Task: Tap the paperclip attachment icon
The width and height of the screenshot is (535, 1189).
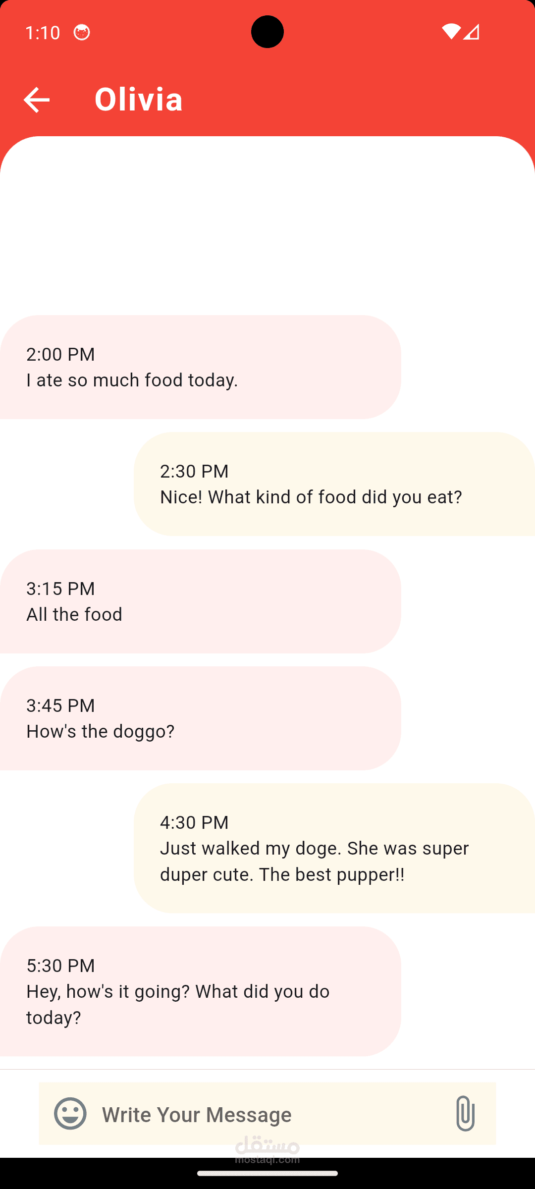Action: [x=465, y=1114]
